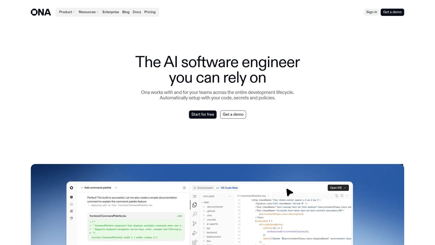Expand the Add command palette dropdown arrow
This screenshot has height=245, width=435.
tap(116, 188)
